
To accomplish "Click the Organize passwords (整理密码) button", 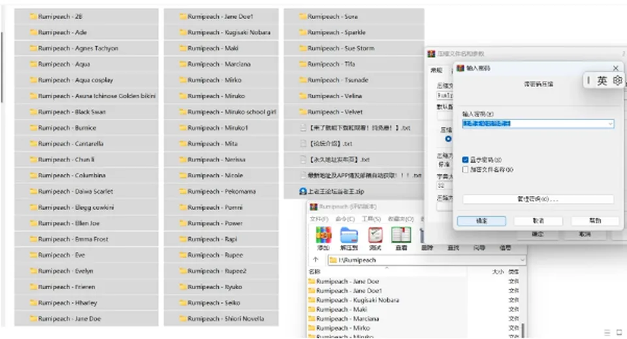I will [x=538, y=199].
